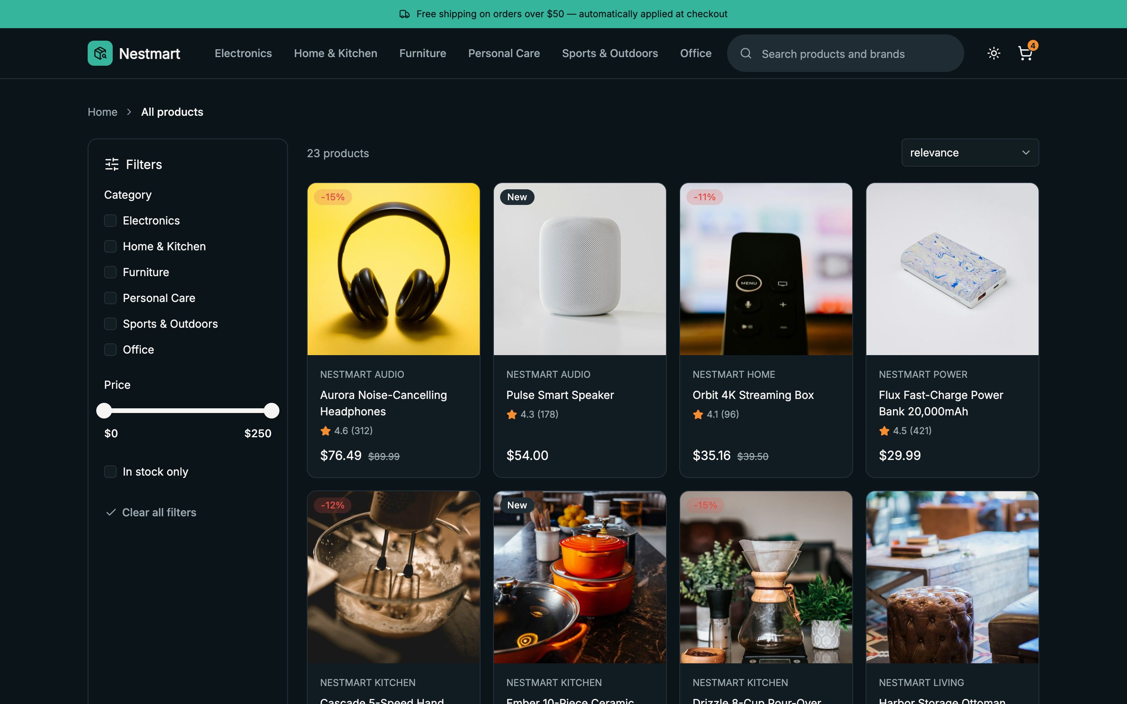This screenshot has height=704, width=1127.
Task: Click Clear all filters
Action: point(151,512)
